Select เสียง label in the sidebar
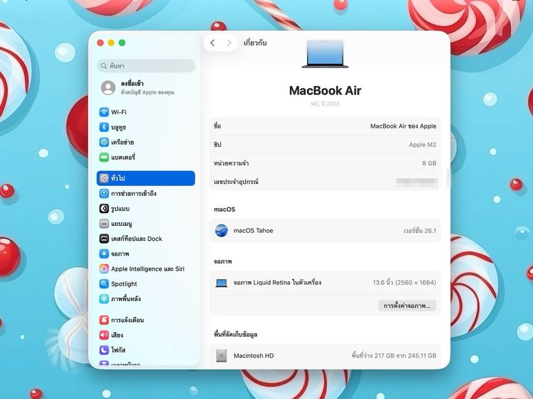 [117, 335]
